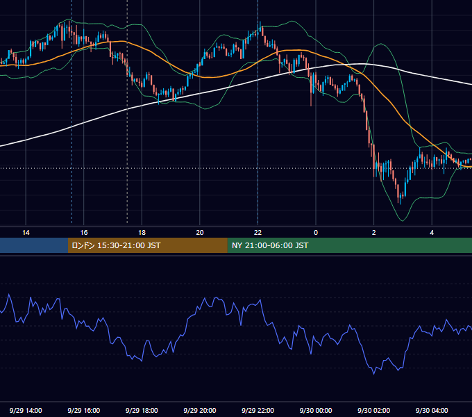This screenshot has height=417, width=472.
Task: Click the 9/30 04:00 time label
Action: pyautogui.click(x=432, y=410)
